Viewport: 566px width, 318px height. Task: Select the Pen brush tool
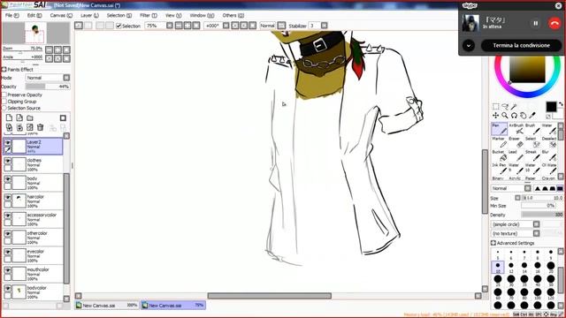499,129
